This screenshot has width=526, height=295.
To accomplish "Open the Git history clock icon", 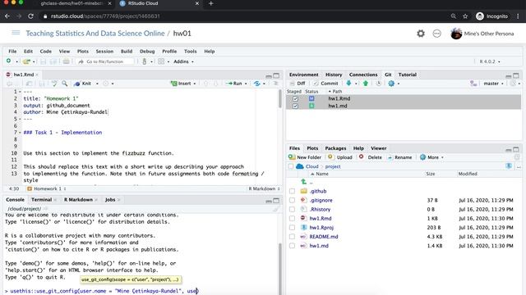I will [378, 84].
